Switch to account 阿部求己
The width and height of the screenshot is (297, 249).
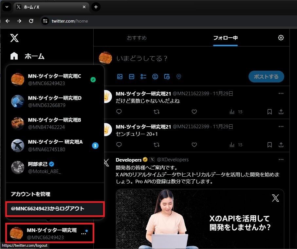tap(55, 168)
